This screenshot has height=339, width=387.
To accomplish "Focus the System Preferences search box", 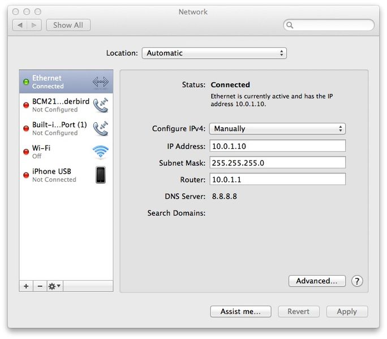I will coord(329,25).
